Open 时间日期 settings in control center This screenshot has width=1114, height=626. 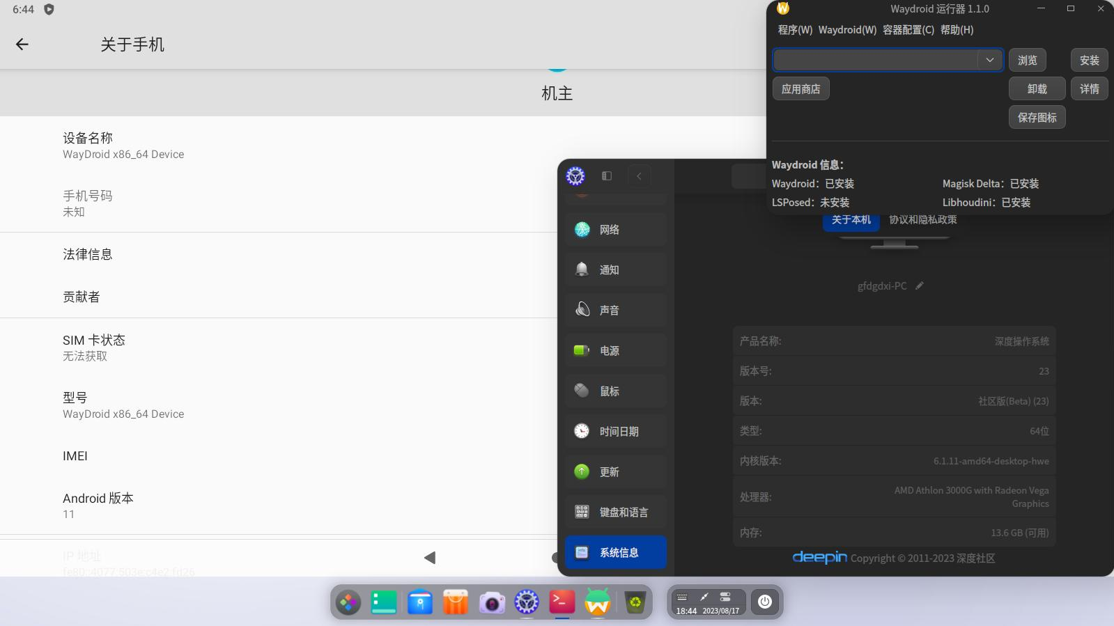click(616, 432)
